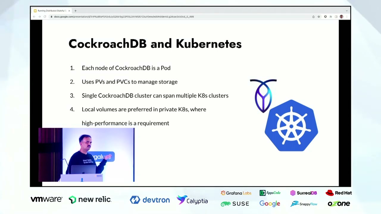
Task: Click the Devtron sponsor logo
Action: pyautogui.click(x=150, y=200)
